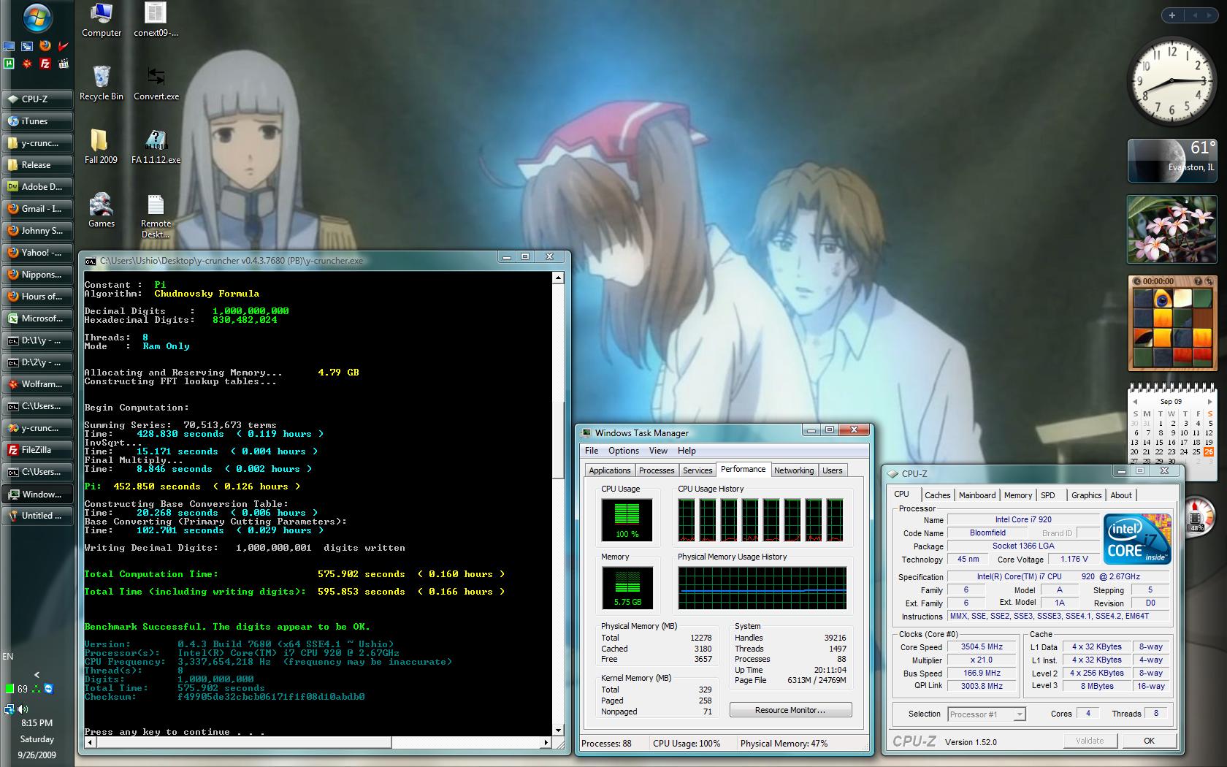This screenshot has width=1227, height=767.
Task: Click the Firefox quick launch icon
Action: (x=45, y=45)
